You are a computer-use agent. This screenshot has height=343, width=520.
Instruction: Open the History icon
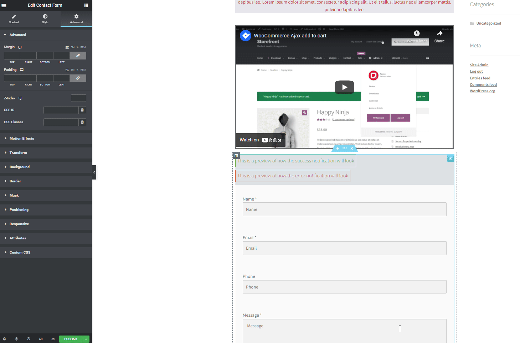pyautogui.click(x=29, y=339)
